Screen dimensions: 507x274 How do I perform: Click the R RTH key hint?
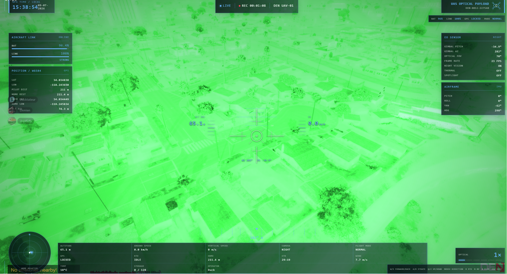pos(468,269)
